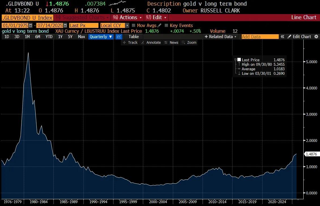The height and width of the screenshot is (206, 320).
Task: Open chart settings gear icon
Action: 316,37
